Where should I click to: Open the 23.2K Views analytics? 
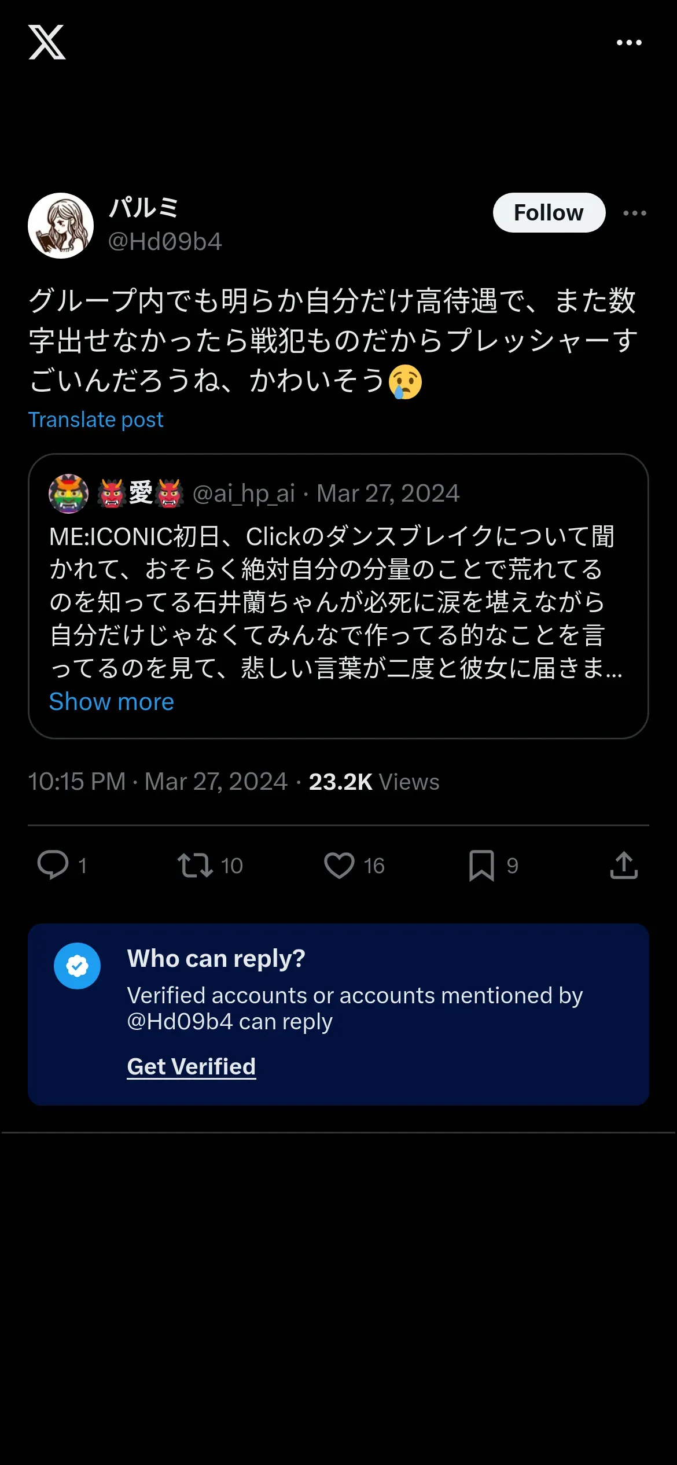click(374, 782)
